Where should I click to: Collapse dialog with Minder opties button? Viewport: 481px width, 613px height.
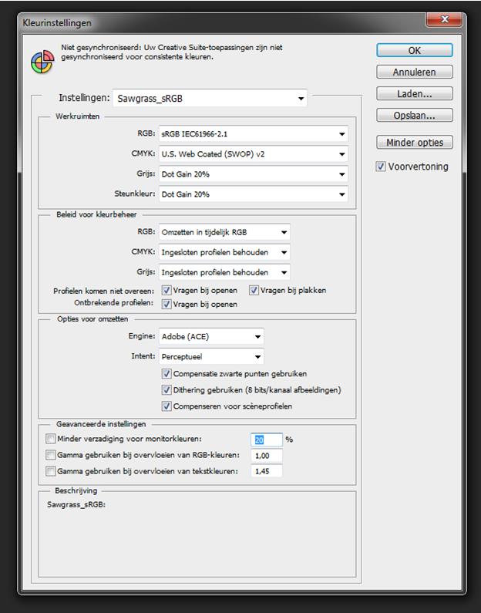415,143
